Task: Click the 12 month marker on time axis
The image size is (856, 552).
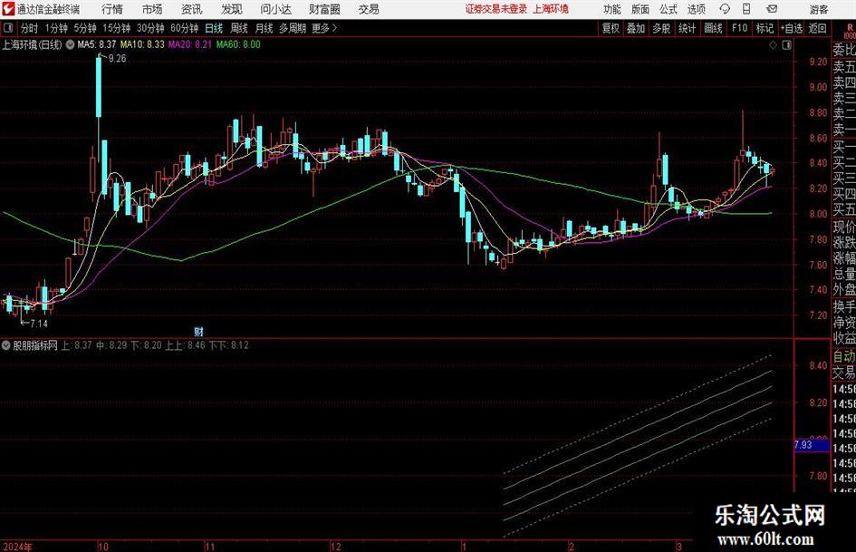Action: click(335, 547)
